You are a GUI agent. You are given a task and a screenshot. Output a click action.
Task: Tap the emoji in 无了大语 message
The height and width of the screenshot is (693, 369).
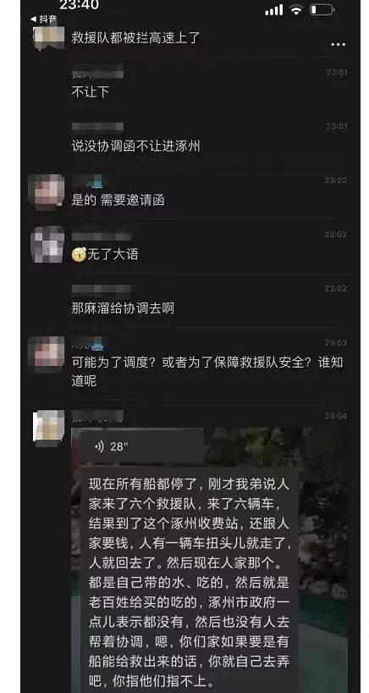(79, 254)
